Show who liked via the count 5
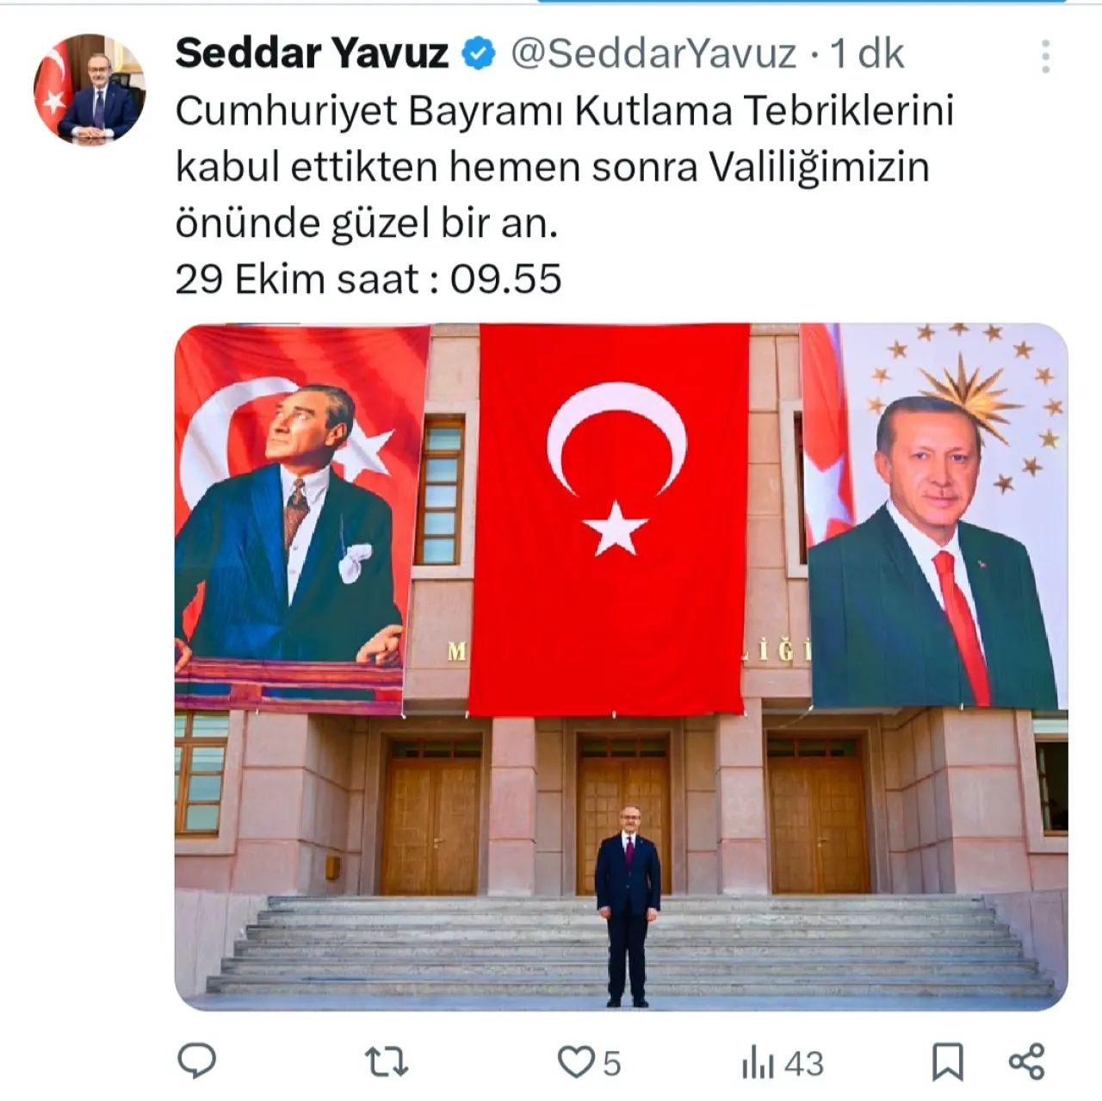This screenshot has width=1102, height=1101. pyautogui.click(x=611, y=1063)
